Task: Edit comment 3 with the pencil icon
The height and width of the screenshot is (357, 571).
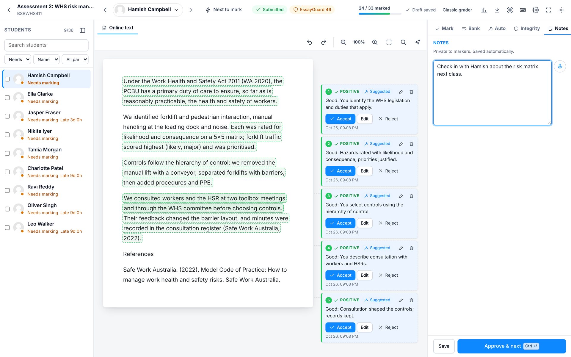Action: 401,196
